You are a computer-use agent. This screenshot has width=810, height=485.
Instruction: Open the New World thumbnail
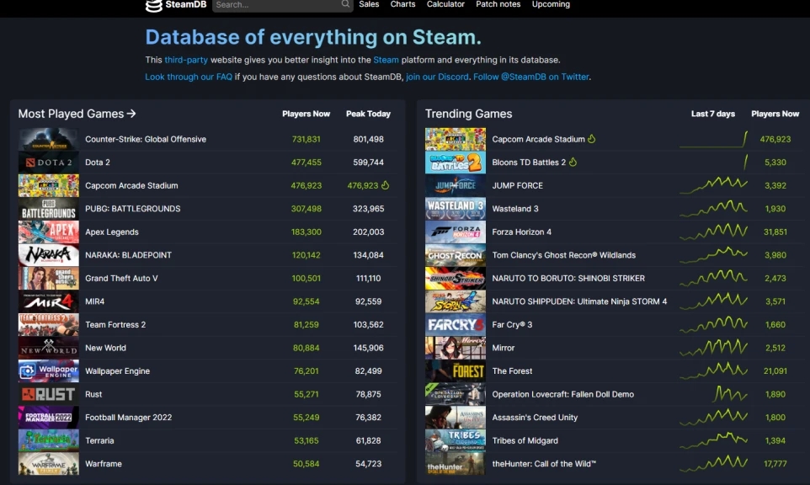click(49, 348)
